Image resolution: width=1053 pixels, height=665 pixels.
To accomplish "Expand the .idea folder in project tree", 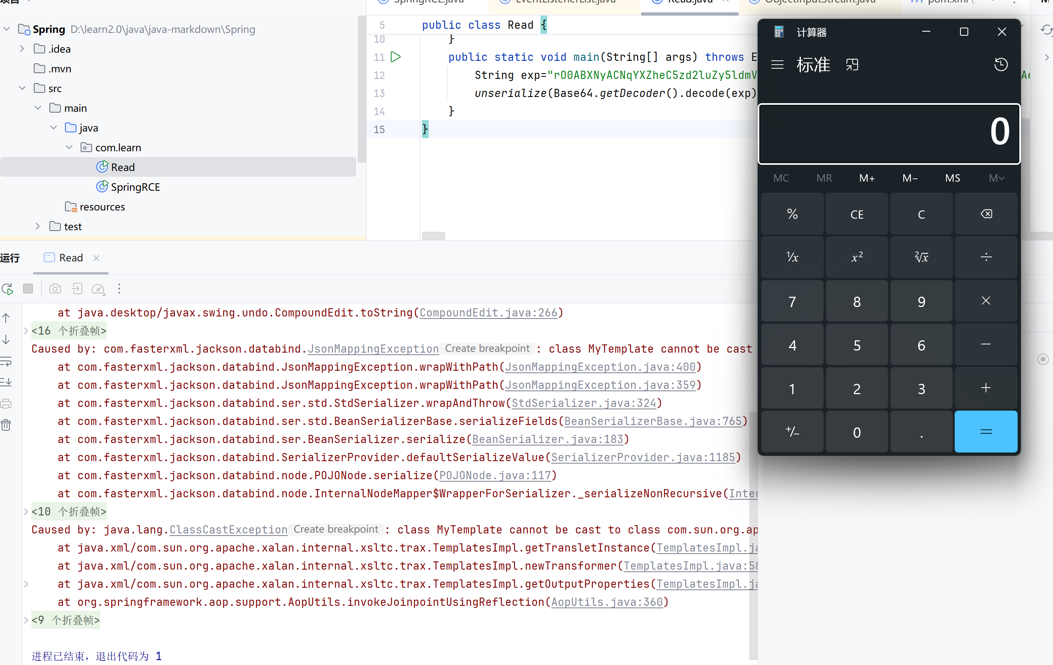I will [22, 49].
